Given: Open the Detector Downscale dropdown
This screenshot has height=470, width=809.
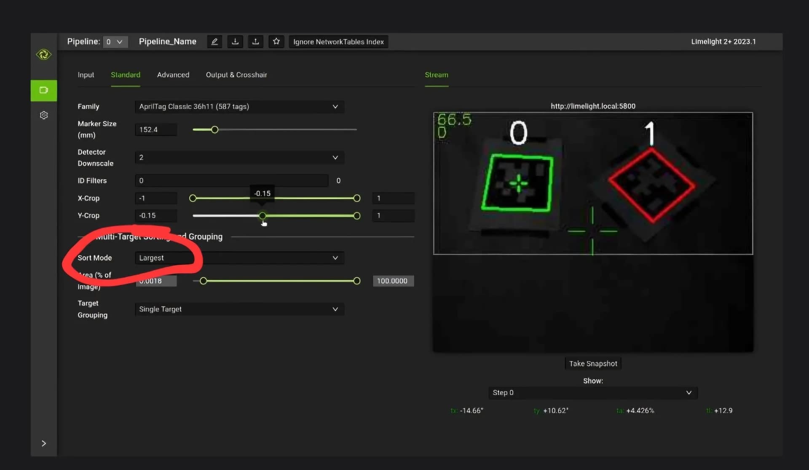Looking at the screenshot, I should point(239,157).
